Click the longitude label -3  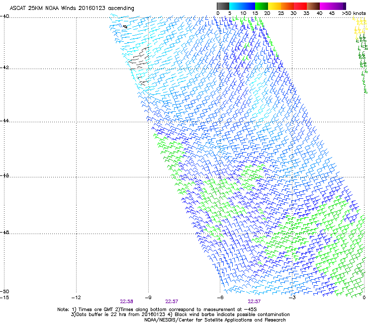(x=292, y=298)
